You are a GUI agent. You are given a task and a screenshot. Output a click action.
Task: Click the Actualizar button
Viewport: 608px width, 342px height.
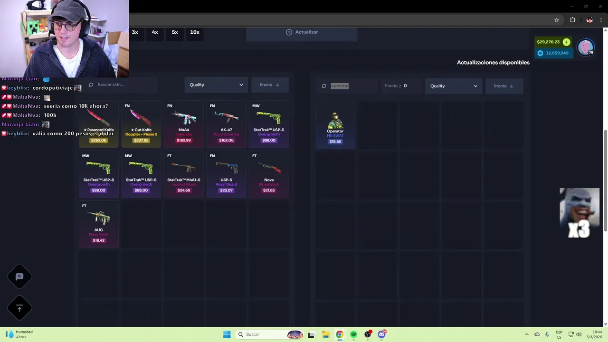pos(302,32)
